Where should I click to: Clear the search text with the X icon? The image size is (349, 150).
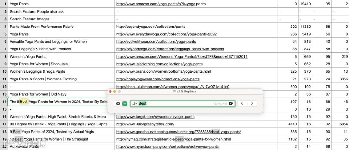coord(231,103)
